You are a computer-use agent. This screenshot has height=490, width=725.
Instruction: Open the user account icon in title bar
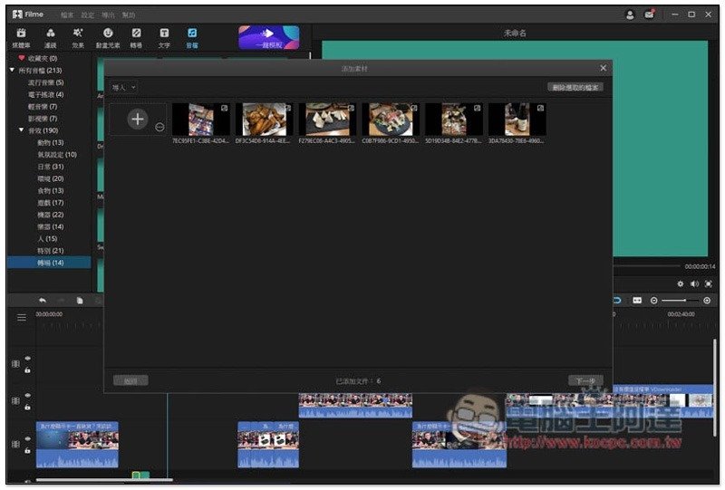630,14
